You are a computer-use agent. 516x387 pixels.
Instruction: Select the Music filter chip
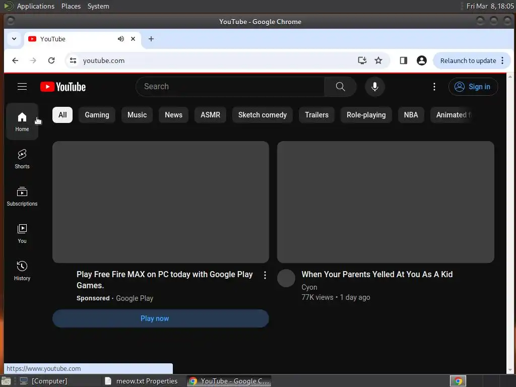(137, 115)
